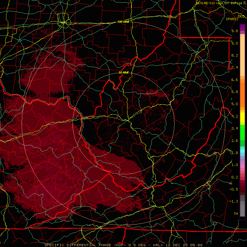
Task: Select the 1.8 value on the color scale
Action: click(x=235, y=153)
